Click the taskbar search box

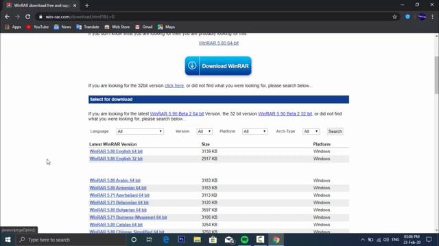tap(71, 240)
